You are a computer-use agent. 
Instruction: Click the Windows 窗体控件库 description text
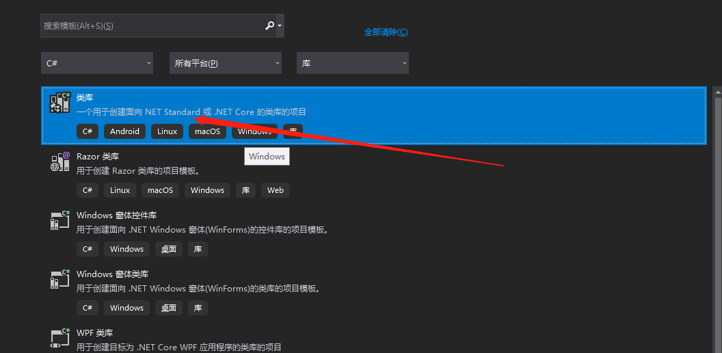click(x=202, y=229)
